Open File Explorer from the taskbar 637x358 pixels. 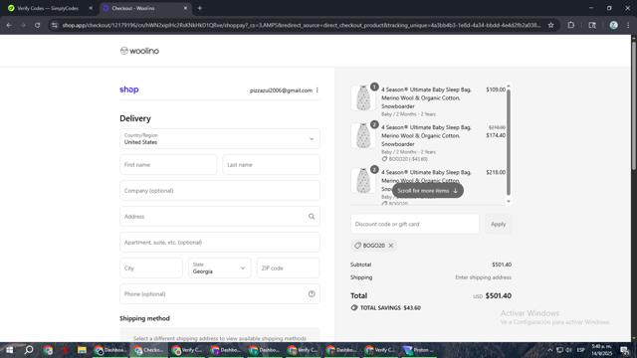coord(82,350)
